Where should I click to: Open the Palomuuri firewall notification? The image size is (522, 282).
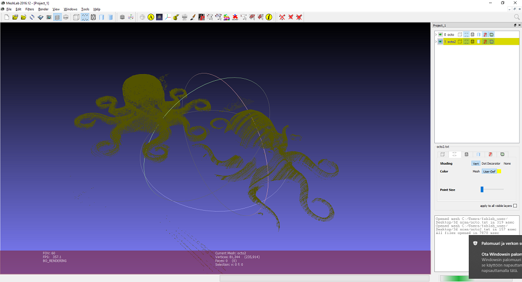pos(495,257)
